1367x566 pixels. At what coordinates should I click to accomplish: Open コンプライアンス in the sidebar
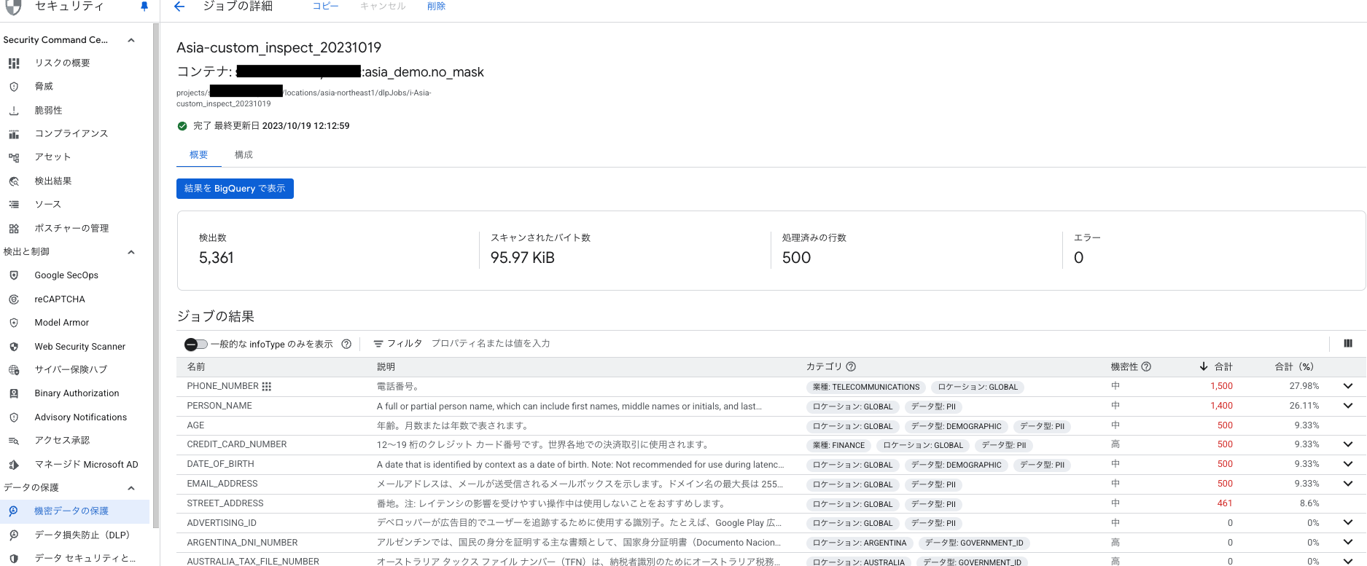coord(71,134)
